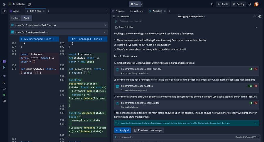Collapse the use-toast.ts diff section

[x=105, y=32]
